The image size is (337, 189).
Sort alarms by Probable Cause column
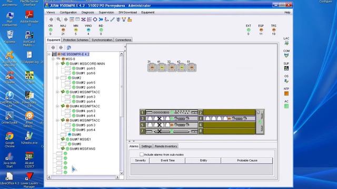point(247,161)
